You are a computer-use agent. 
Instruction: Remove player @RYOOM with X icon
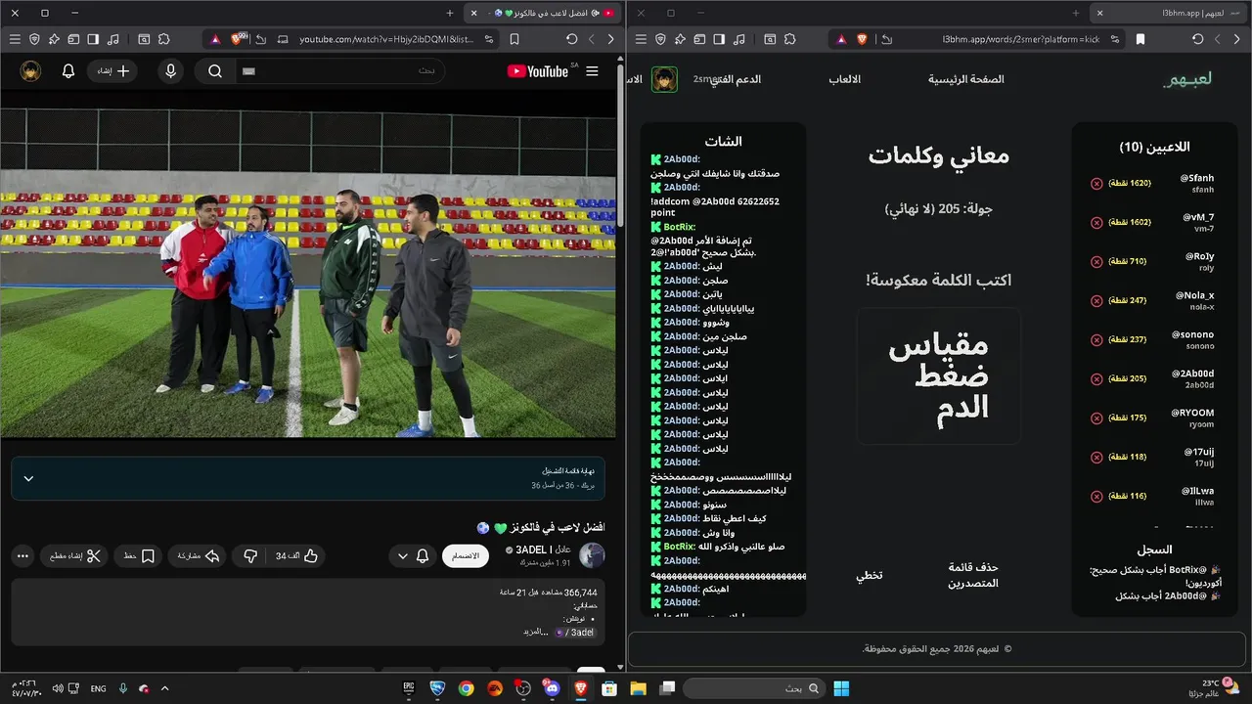pos(1096,418)
